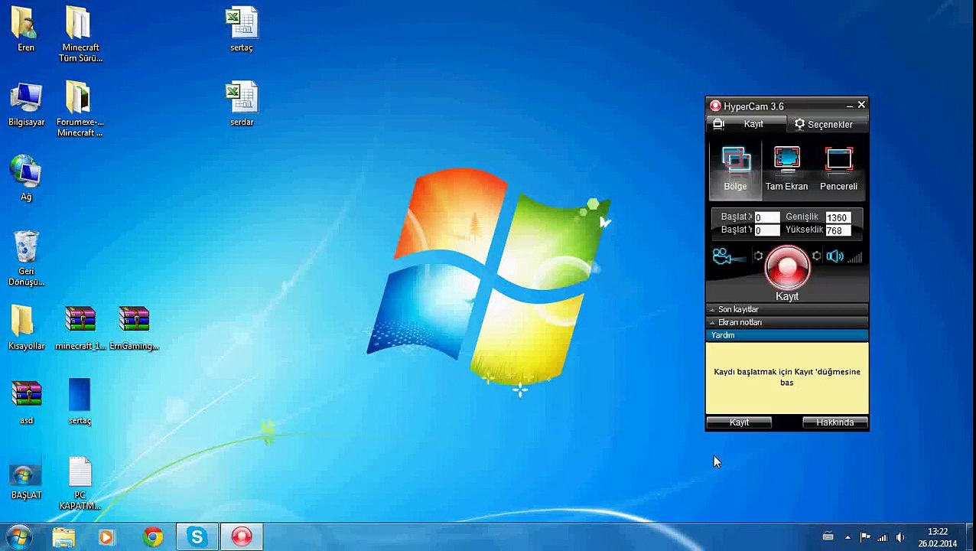Click the on-screen keyboard tray icon
Viewport: 976px width, 551px height.
click(828, 537)
